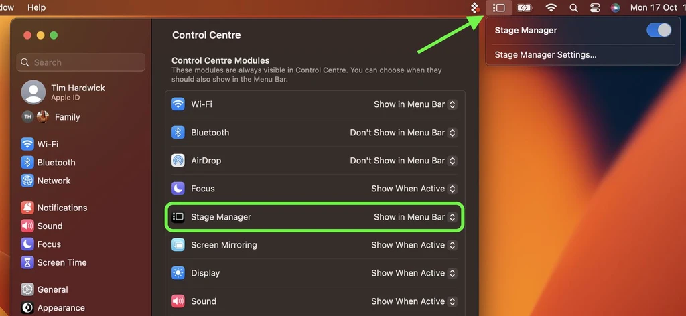686x316 pixels.
Task: Click the Control Centre Modules heading
Action: pos(220,60)
